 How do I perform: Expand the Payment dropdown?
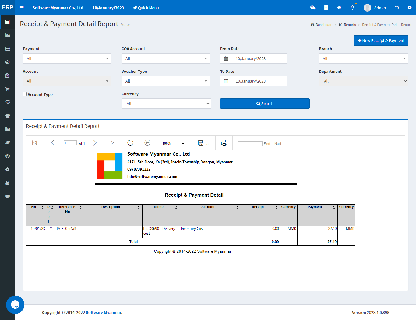(67, 58)
